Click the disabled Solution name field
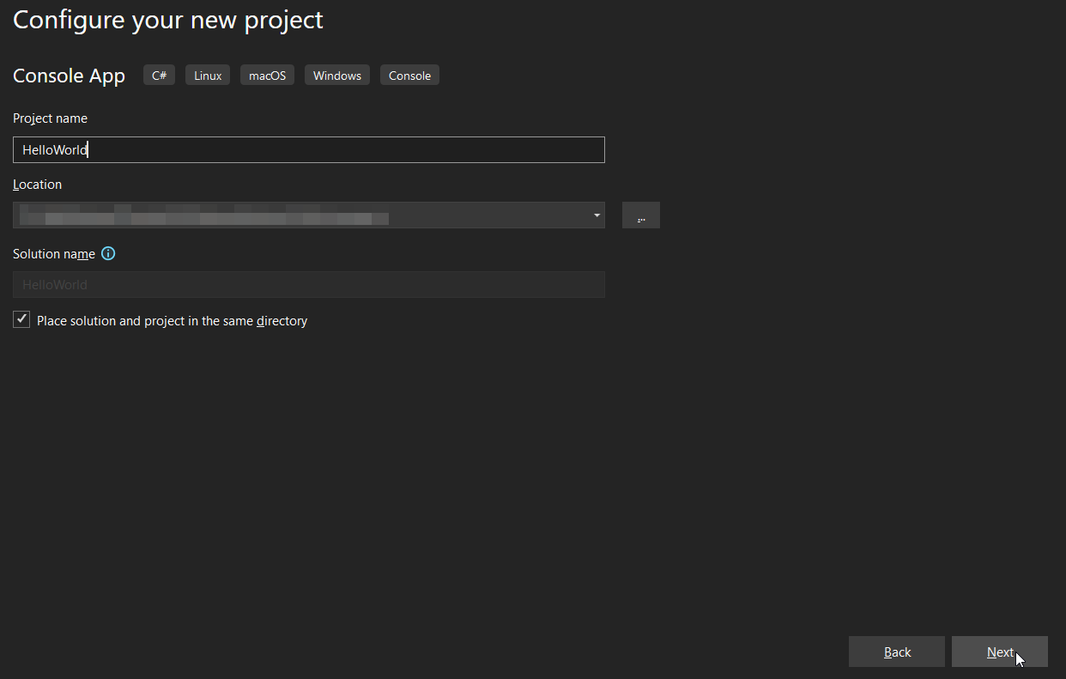The height and width of the screenshot is (679, 1066). pyautogui.click(x=309, y=285)
